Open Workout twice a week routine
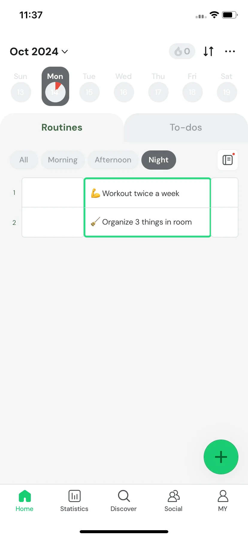 click(147, 193)
